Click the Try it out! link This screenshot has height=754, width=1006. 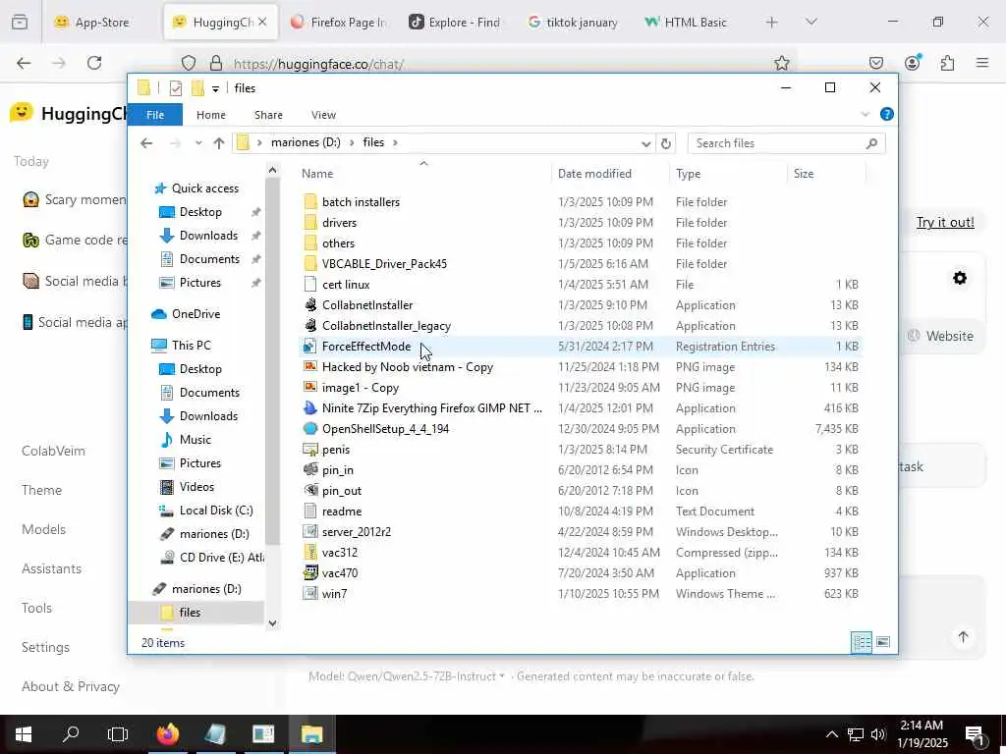(945, 222)
